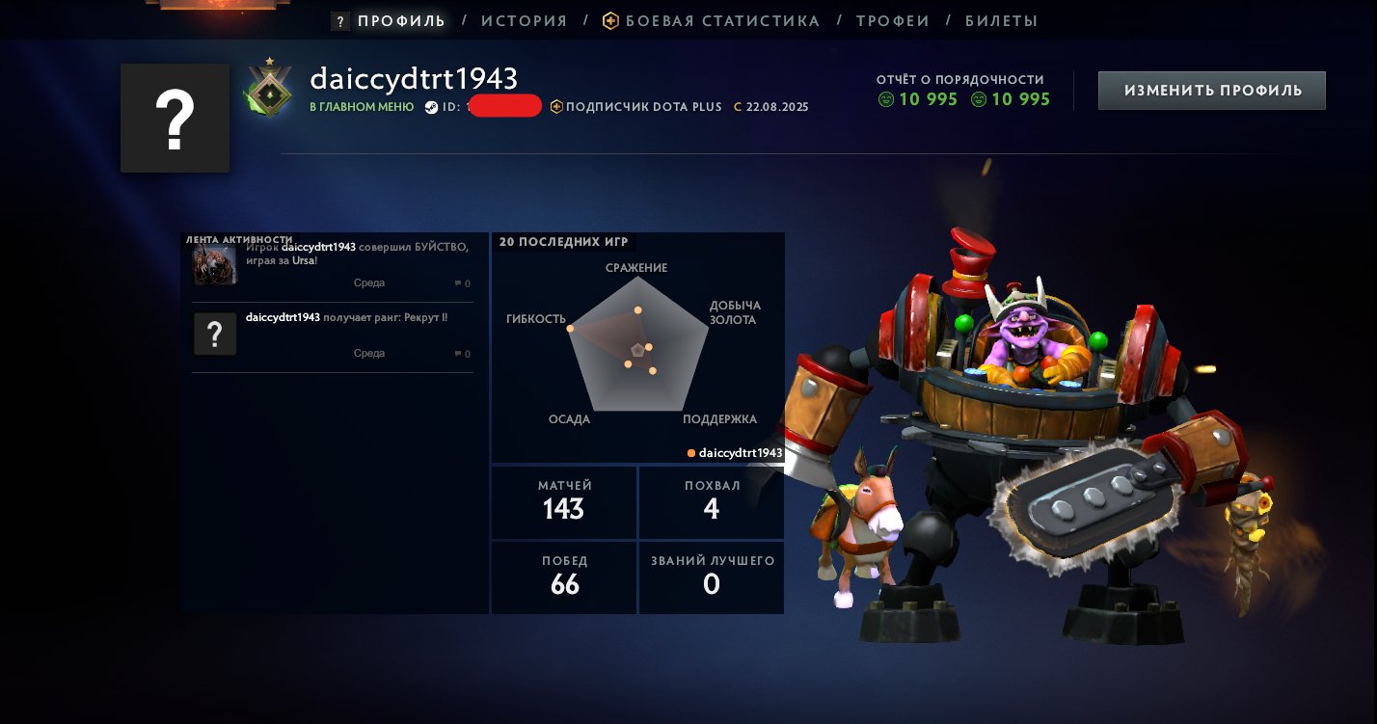Click the Dota Plus subscriber badge icon
This screenshot has height=724, width=1377.
pos(556,107)
